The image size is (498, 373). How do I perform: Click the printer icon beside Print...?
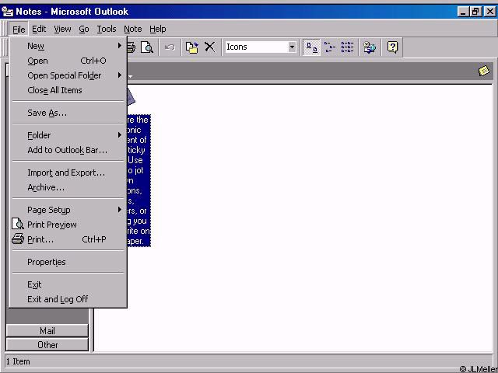pyautogui.click(x=18, y=239)
